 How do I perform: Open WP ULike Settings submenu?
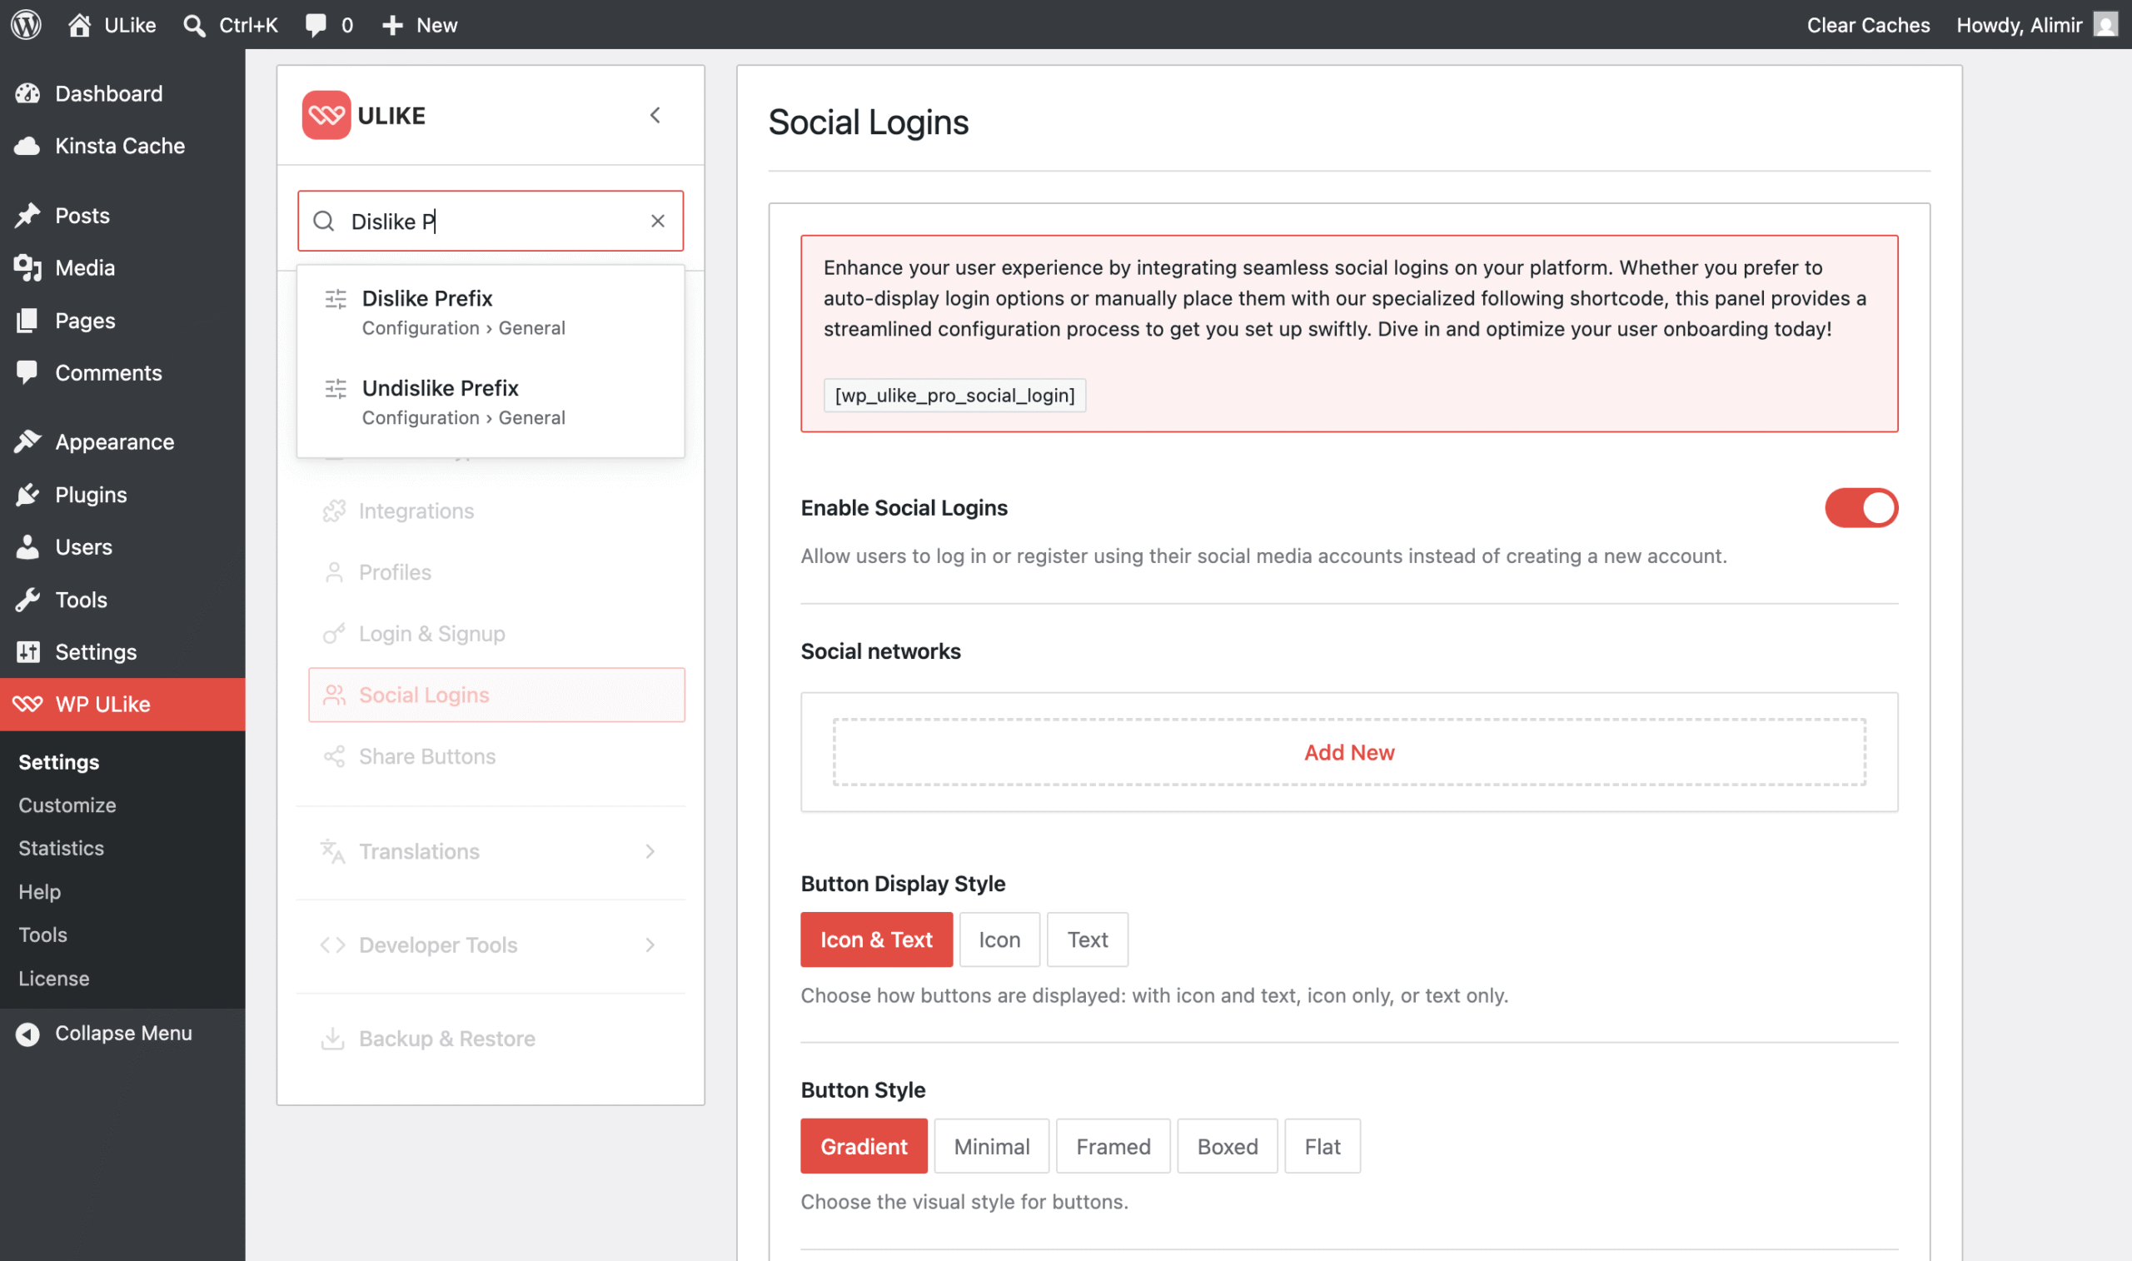58,762
